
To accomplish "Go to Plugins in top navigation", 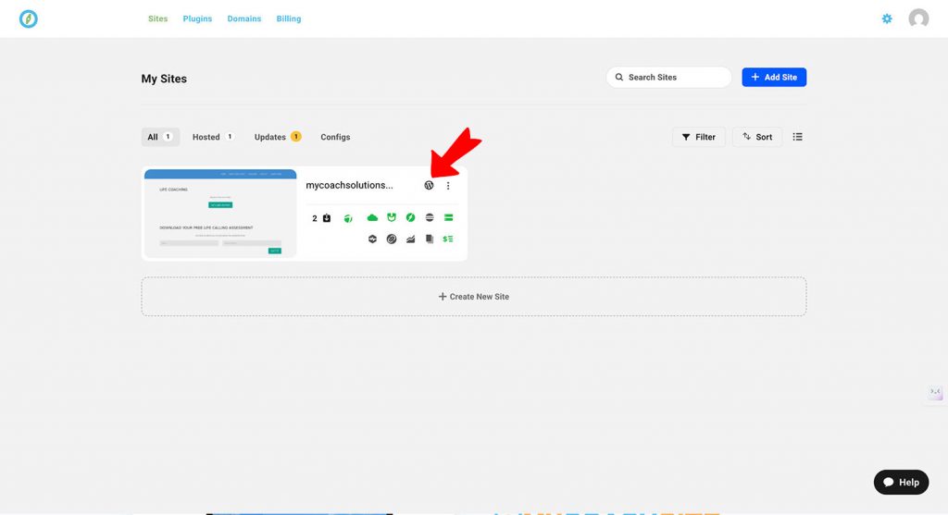I will coord(197,18).
